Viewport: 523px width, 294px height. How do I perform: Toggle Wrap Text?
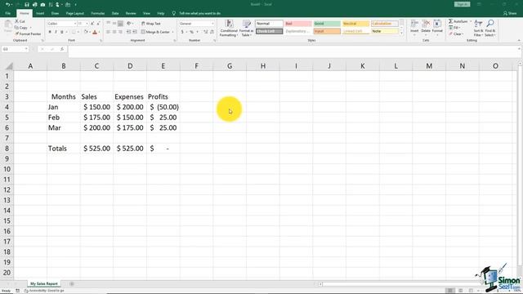150,24
